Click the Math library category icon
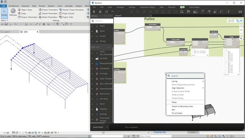245x138 pixels. coord(97,26)
